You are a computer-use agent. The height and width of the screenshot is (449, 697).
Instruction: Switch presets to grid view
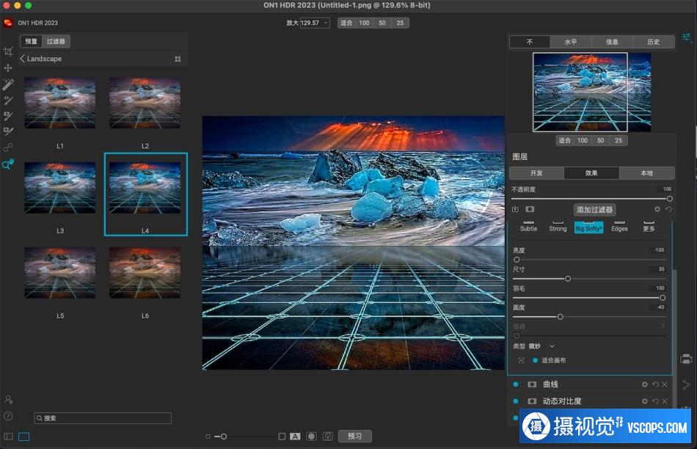point(178,59)
